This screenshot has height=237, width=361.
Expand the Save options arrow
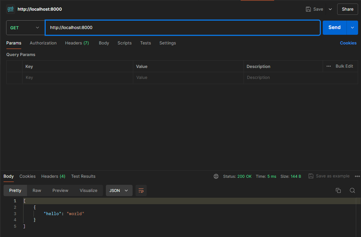click(x=330, y=9)
